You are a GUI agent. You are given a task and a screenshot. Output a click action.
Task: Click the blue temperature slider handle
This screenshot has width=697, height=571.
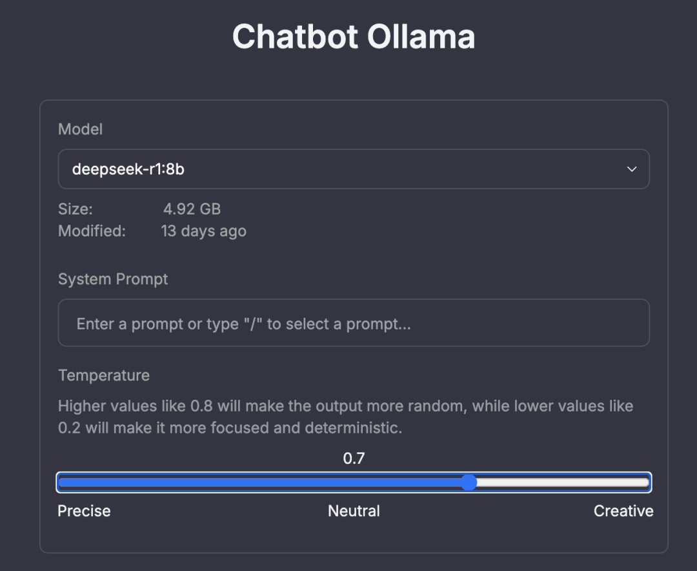(x=469, y=483)
